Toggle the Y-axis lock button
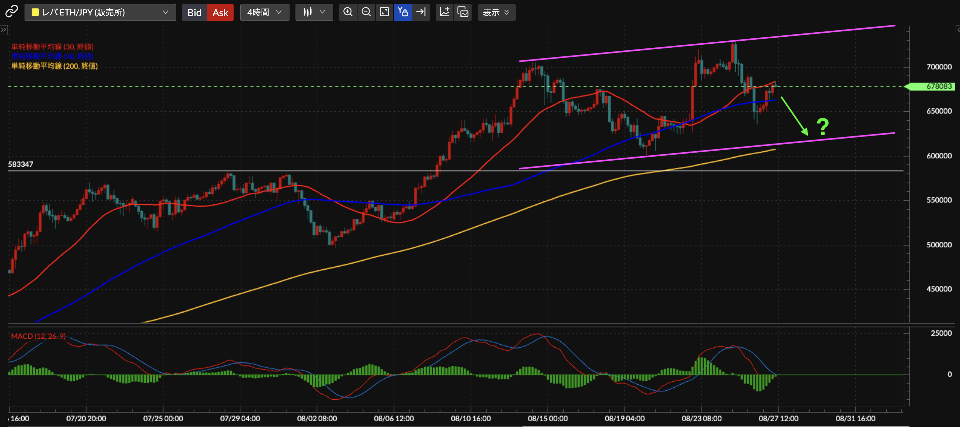The image size is (960, 427). 403,12
